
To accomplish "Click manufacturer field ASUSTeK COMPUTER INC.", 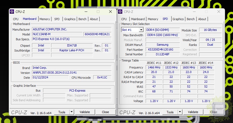I will (x=72, y=29).
